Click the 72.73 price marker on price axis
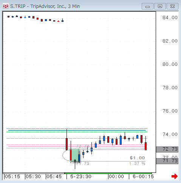The width and height of the screenshot is (181, 183). coord(167,149)
